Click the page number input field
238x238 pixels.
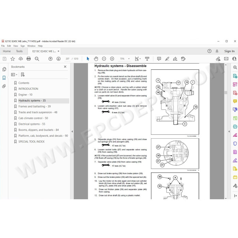68,59
